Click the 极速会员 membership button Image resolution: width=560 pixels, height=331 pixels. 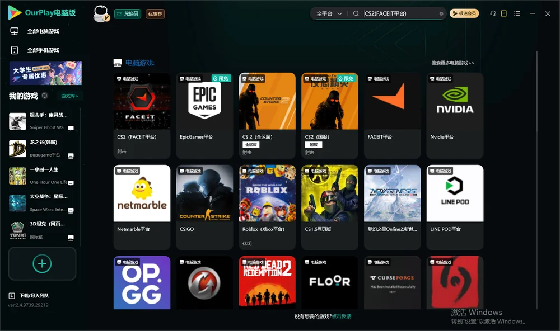click(464, 13)
